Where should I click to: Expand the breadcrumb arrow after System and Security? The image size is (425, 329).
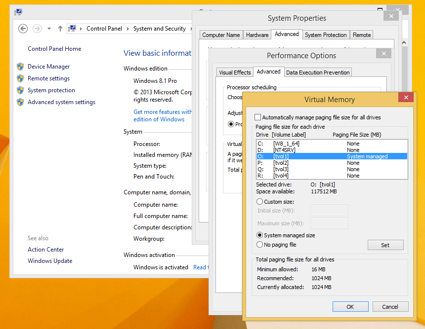pos(190,29)
